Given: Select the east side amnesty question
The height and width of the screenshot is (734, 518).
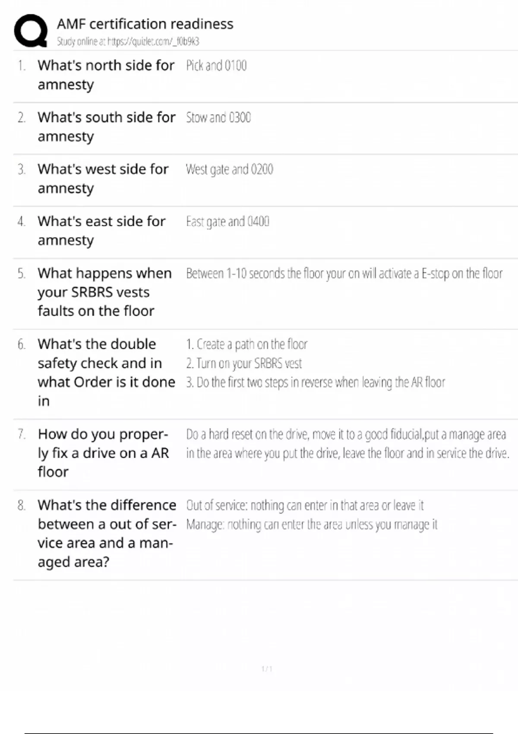Looking at the screenshot, I should click(x=101, y=231).
